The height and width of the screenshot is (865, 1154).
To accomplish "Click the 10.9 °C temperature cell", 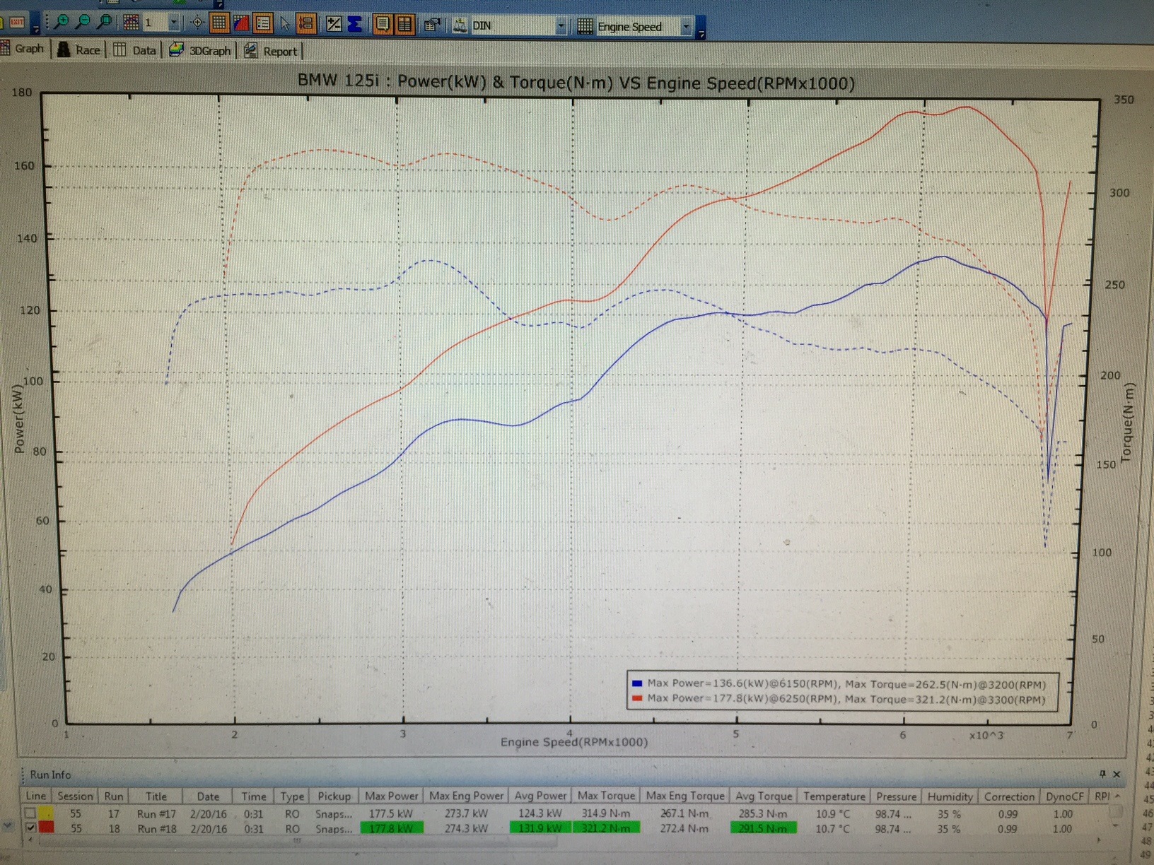I will pos(833,813).
